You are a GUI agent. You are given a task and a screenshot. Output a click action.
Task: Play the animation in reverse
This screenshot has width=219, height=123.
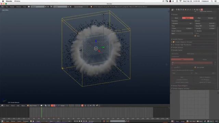tap(79, 121)
